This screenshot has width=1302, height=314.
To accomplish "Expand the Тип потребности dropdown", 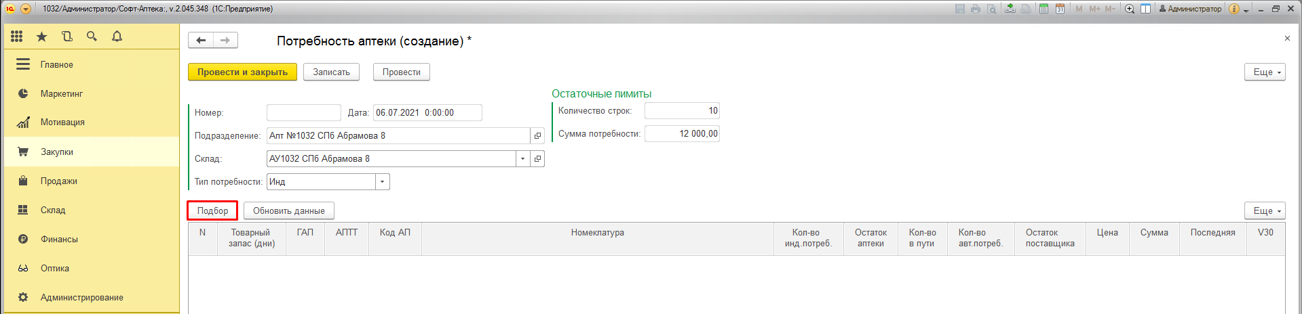I will (383, 182).
